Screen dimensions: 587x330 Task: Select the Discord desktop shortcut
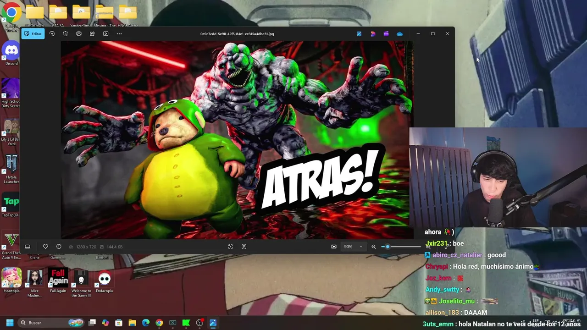point(11,53)
